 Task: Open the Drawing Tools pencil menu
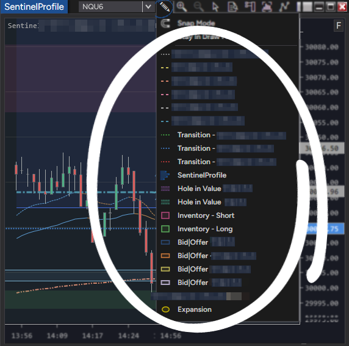[165, 7]
